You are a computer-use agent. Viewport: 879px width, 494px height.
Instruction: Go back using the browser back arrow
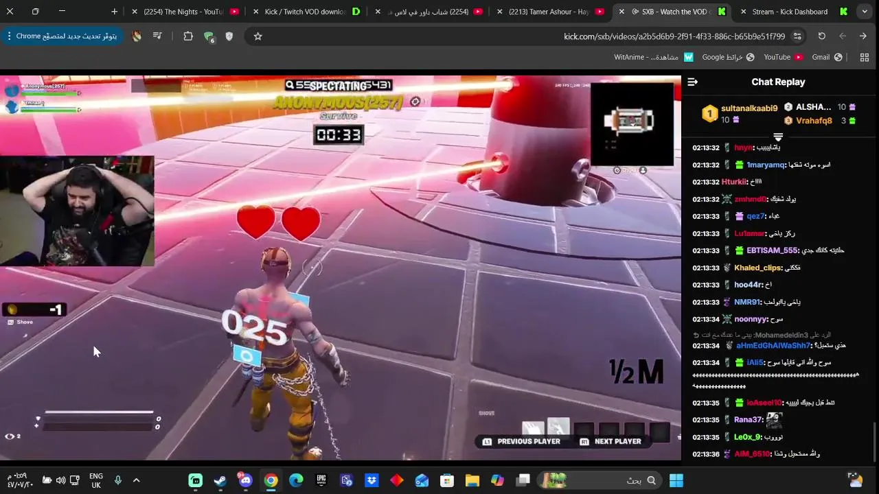(x=863, y=36)
